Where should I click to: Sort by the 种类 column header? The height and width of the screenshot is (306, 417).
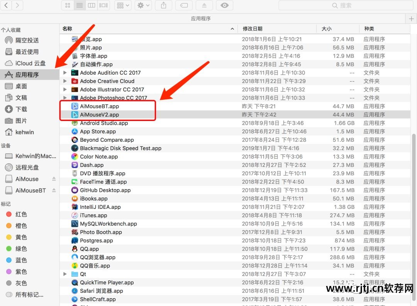pos(385,29)
